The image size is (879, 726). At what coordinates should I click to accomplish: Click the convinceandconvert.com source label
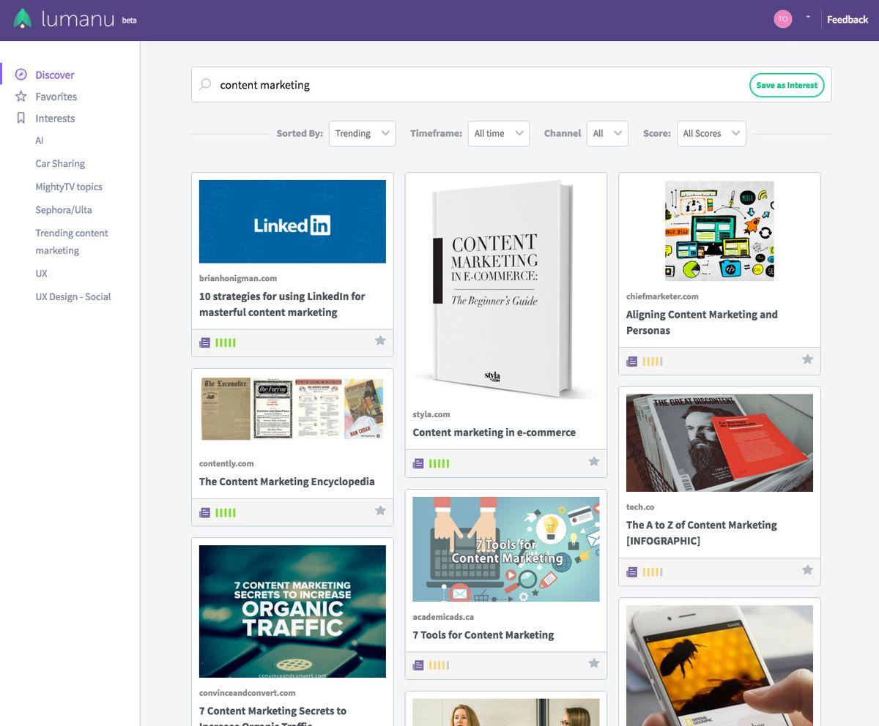248,693
